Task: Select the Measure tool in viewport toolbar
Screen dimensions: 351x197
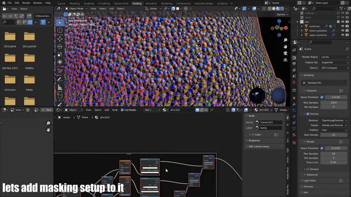Action: click(60, 88)
